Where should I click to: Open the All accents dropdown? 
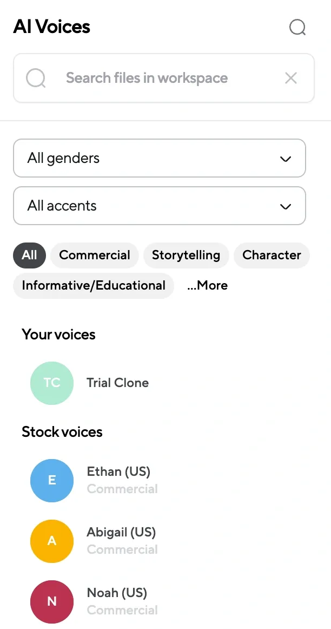pyautogui.click(x=159, y=206)
